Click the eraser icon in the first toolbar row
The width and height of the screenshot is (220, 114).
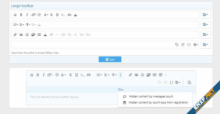tap(15, 15)
